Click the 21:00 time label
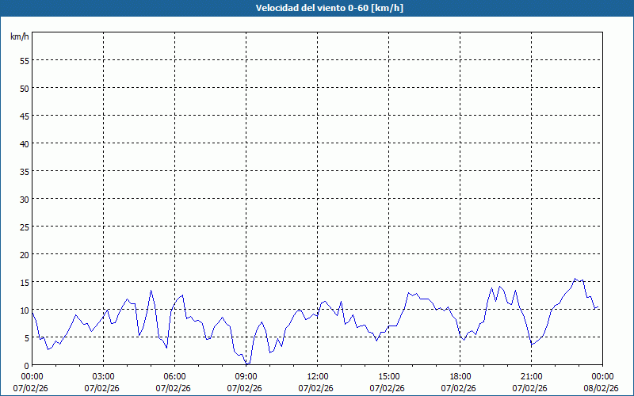The height and width of the screenshot is (396, 634). (x=531, y=376)
